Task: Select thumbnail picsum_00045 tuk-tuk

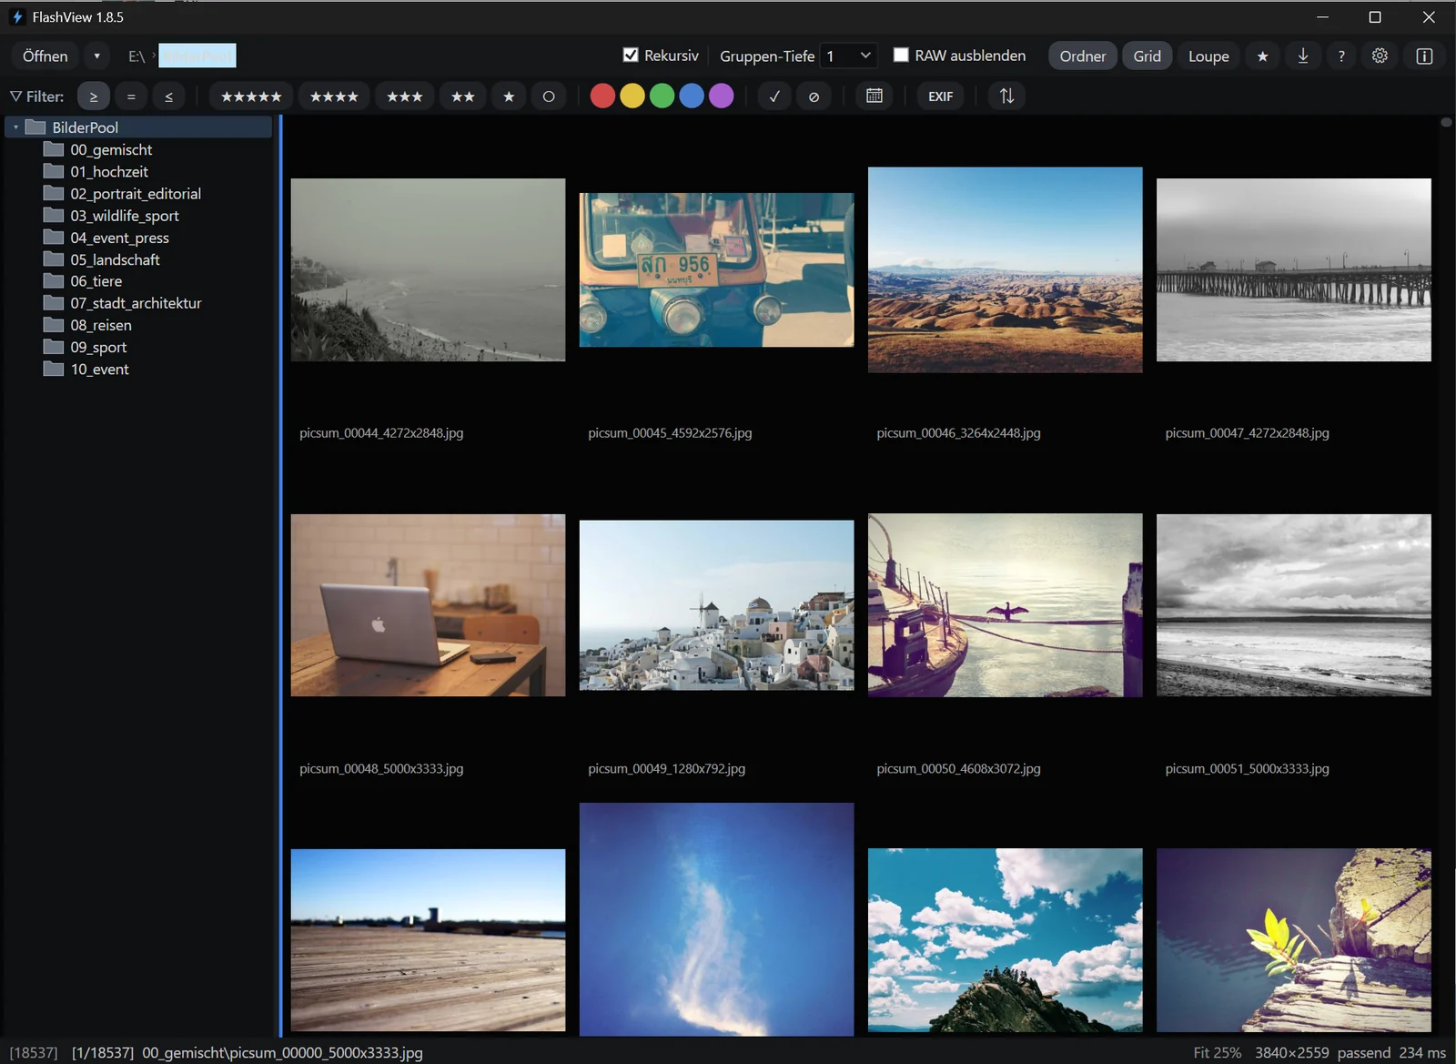Action: click(716, 269)
